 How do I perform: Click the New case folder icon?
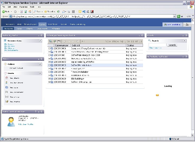[x=6, y=87]
